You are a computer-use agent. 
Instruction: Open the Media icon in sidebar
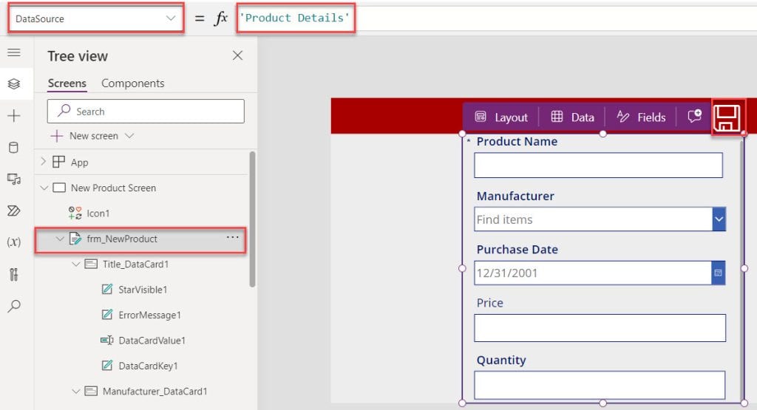(x=14, y=179)
